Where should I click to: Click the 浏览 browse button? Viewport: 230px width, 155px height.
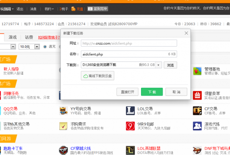point(170,65)
